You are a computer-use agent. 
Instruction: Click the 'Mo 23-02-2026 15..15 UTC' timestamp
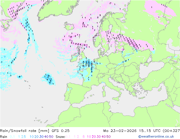tap(132, 131)
